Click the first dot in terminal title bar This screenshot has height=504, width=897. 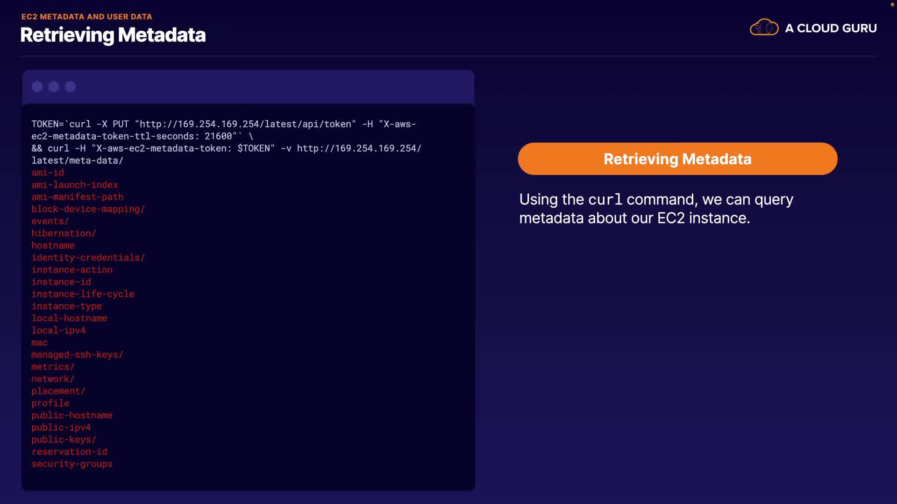(x=37, y=87)
